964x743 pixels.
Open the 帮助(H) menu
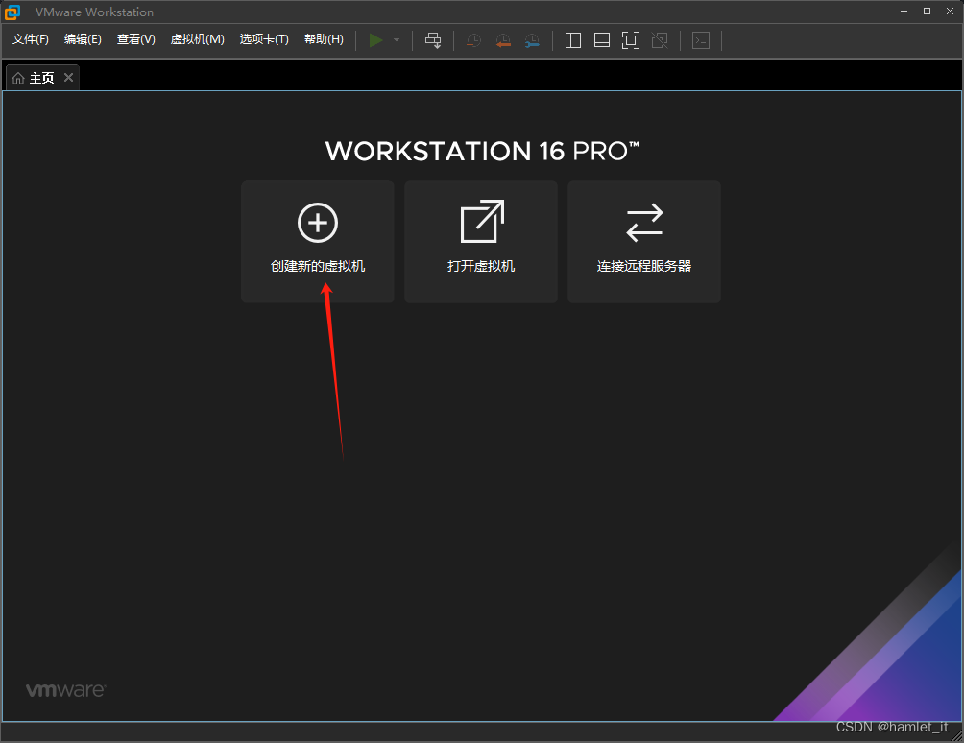pyautogui.click(x=324, y=39)
